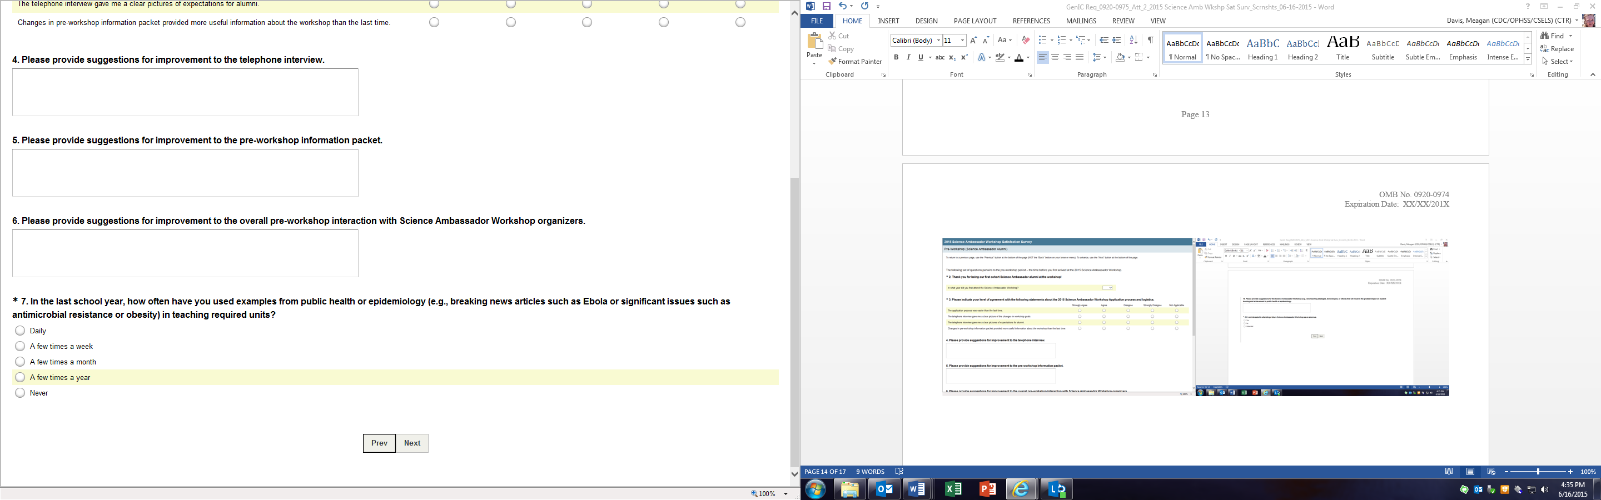Viewport: 1601px width, 500px height.
Task: Increase font size with Grow Font
Action: pyautogui.click(x=974, y=41)
